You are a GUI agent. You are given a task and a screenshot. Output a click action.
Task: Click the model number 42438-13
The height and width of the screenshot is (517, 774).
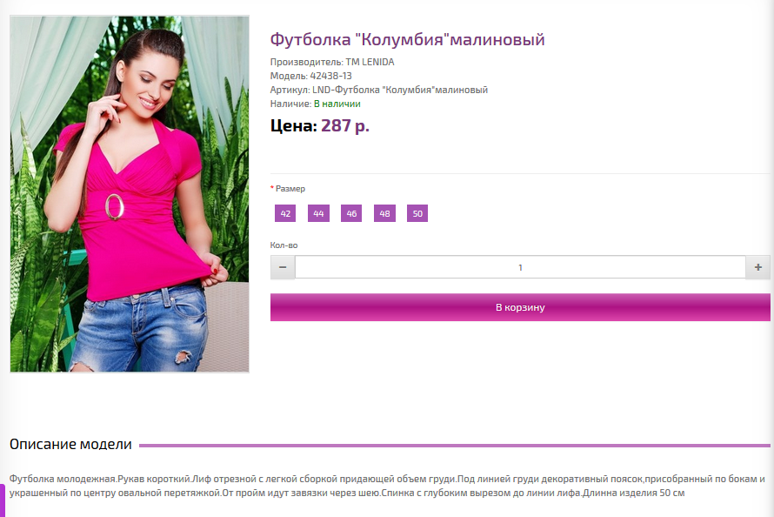(x=330, y=76)
